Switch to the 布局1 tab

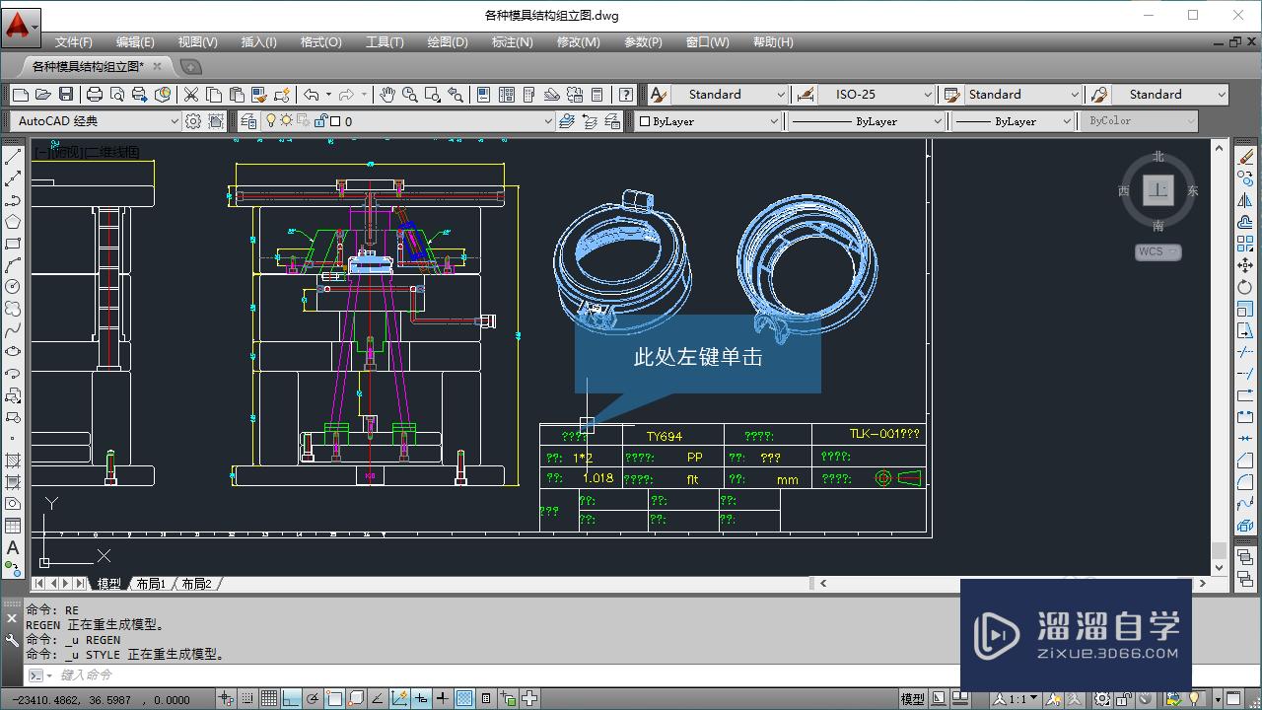[x=151, y=583]
